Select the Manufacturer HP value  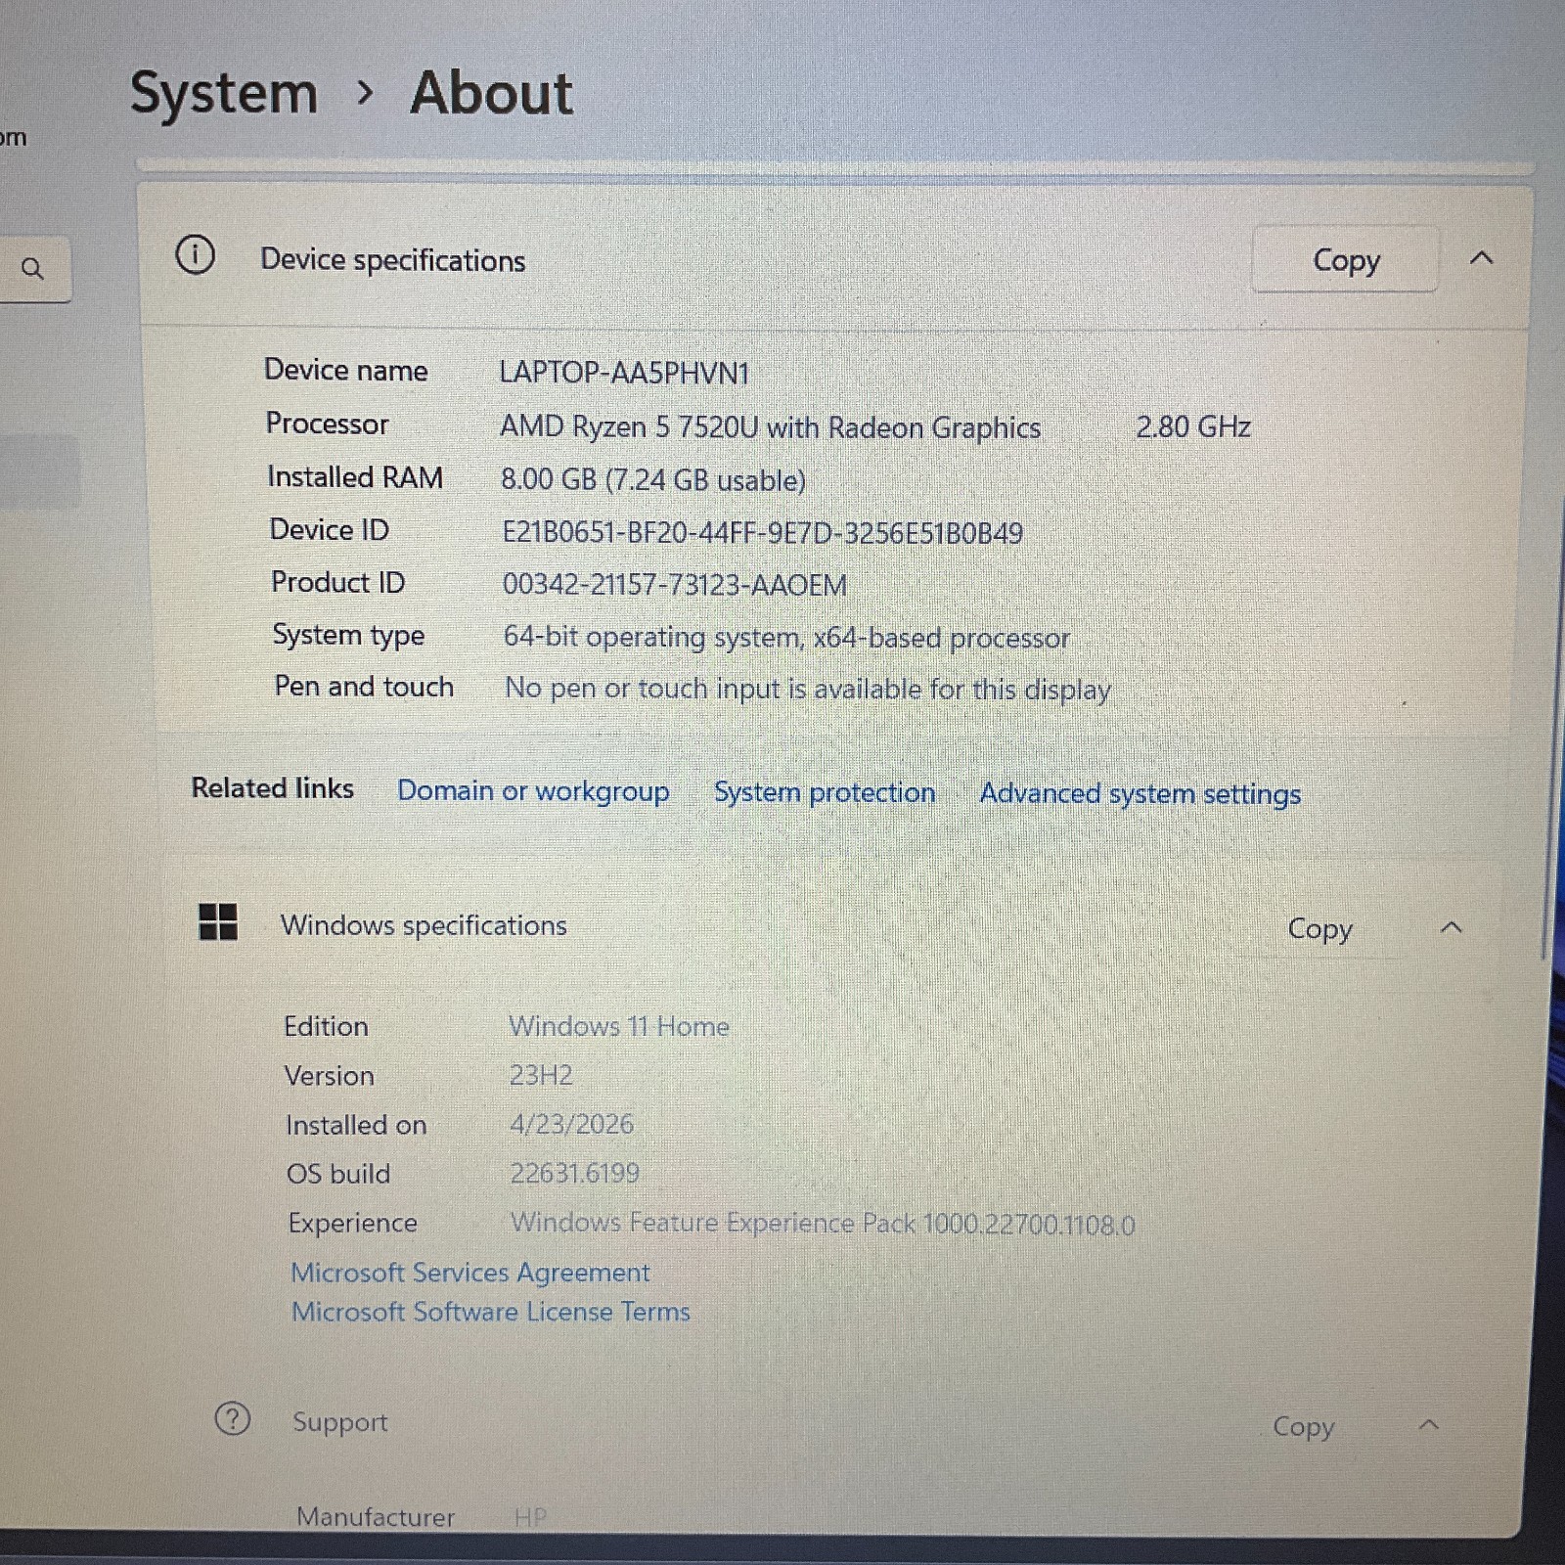pyautogui.click(x=530, y=1517)
